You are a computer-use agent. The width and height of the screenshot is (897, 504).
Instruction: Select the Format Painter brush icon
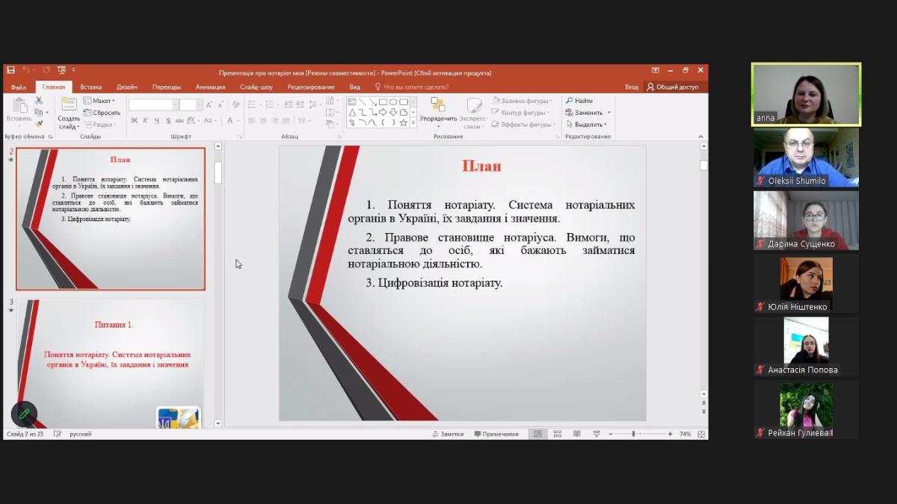click(x=39, y=123)
